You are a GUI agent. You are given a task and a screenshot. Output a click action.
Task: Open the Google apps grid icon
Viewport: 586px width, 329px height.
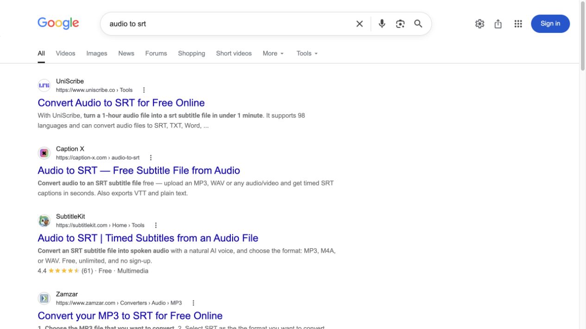pos(518,24)
